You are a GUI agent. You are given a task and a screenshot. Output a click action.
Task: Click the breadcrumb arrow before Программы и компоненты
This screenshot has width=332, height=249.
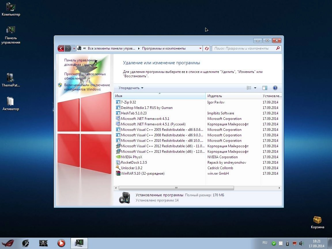point(139,48)
